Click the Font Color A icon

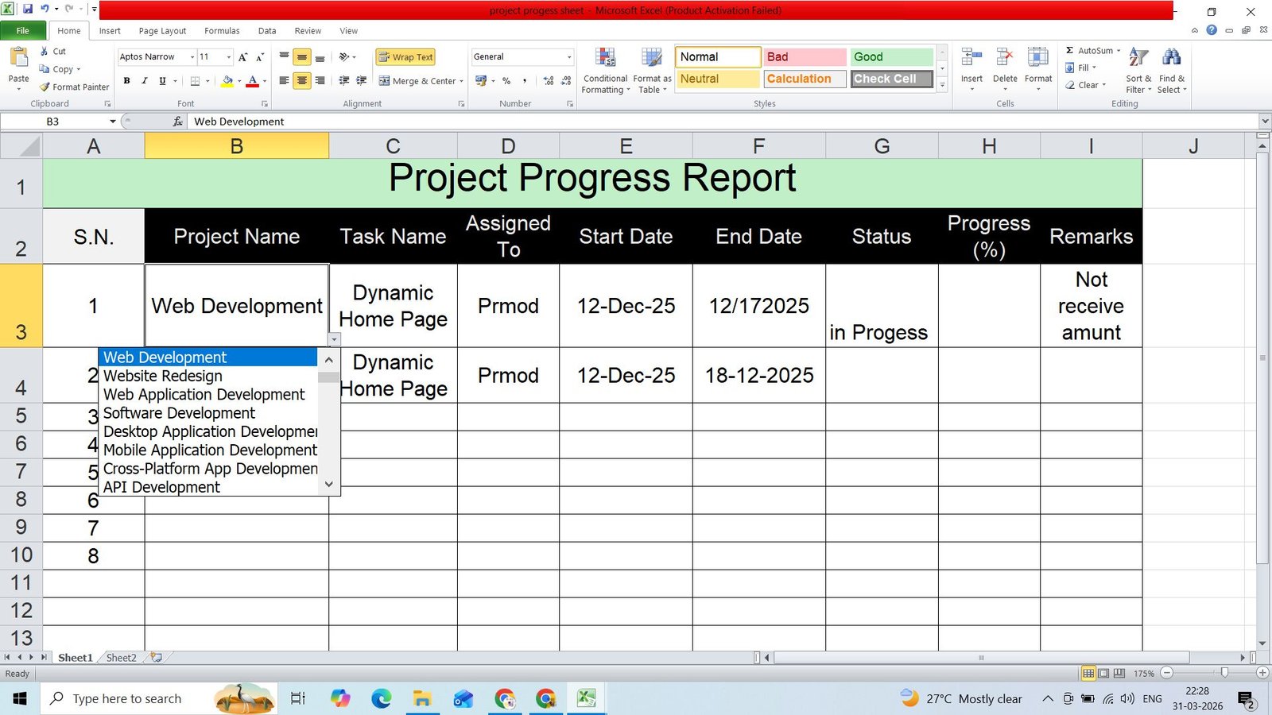pos(252,81)
